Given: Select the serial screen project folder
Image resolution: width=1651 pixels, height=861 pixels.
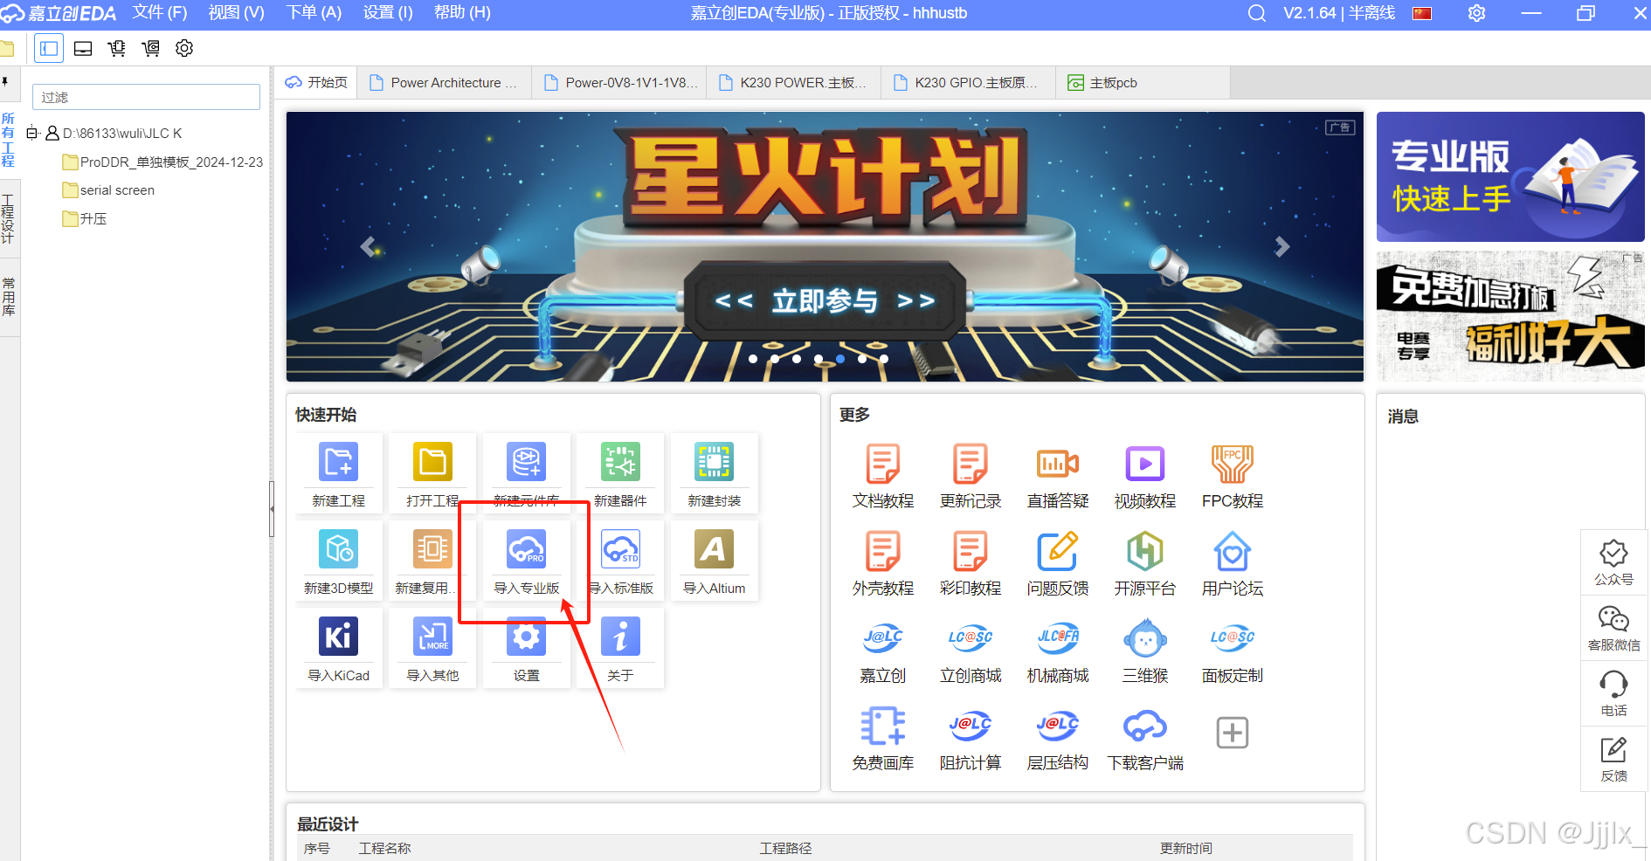Looking at the screenshot, I should (109, 189).
